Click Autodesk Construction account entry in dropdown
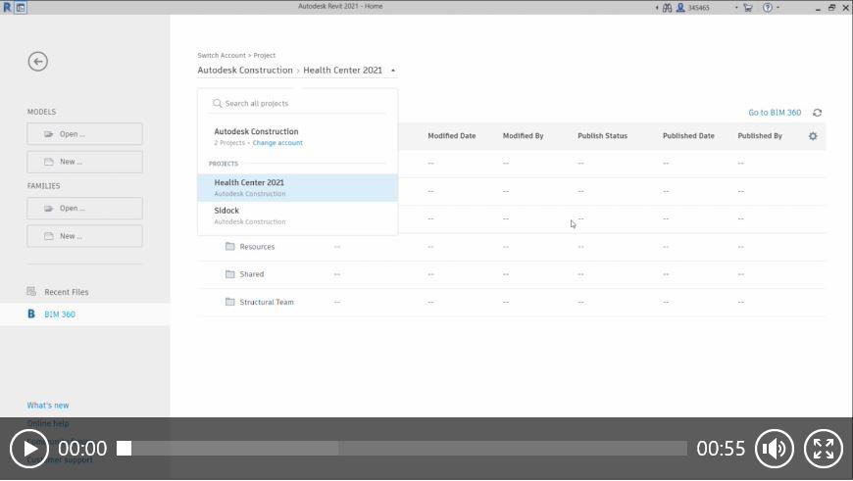The width and height of the screenshot is (853, 481). 256,131
